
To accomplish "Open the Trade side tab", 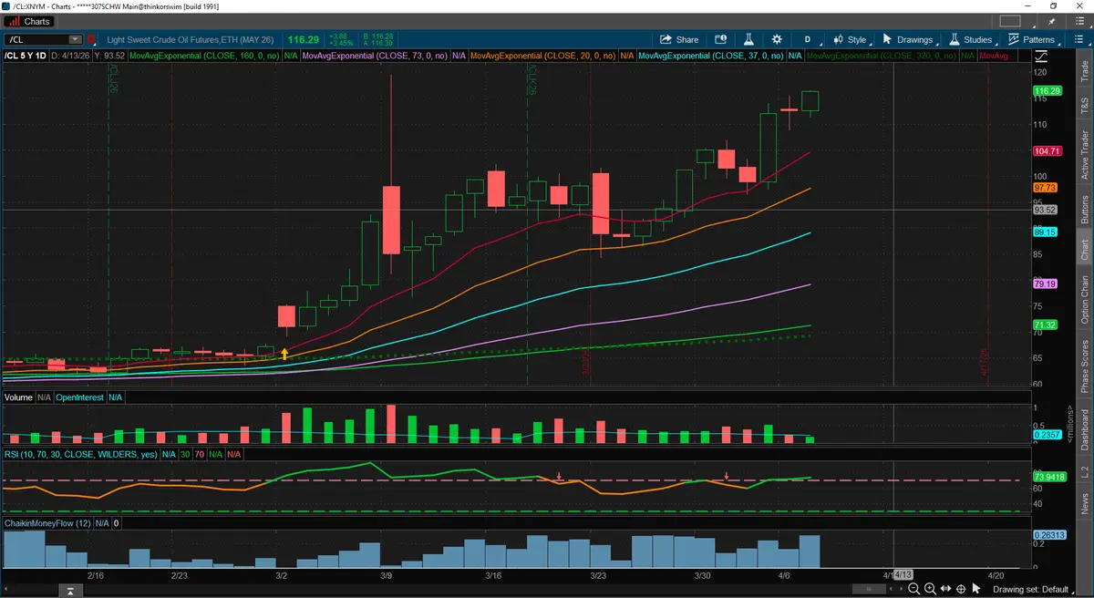I will [1084, 72].
